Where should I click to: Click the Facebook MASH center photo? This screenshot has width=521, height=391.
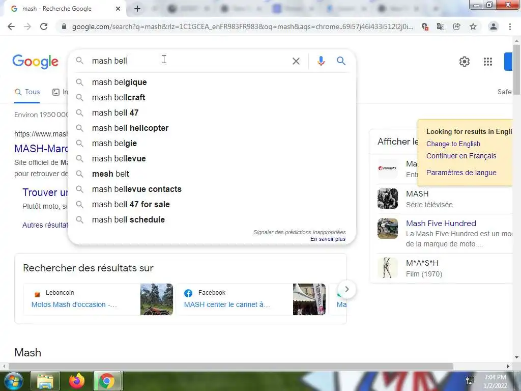point(309,299)
